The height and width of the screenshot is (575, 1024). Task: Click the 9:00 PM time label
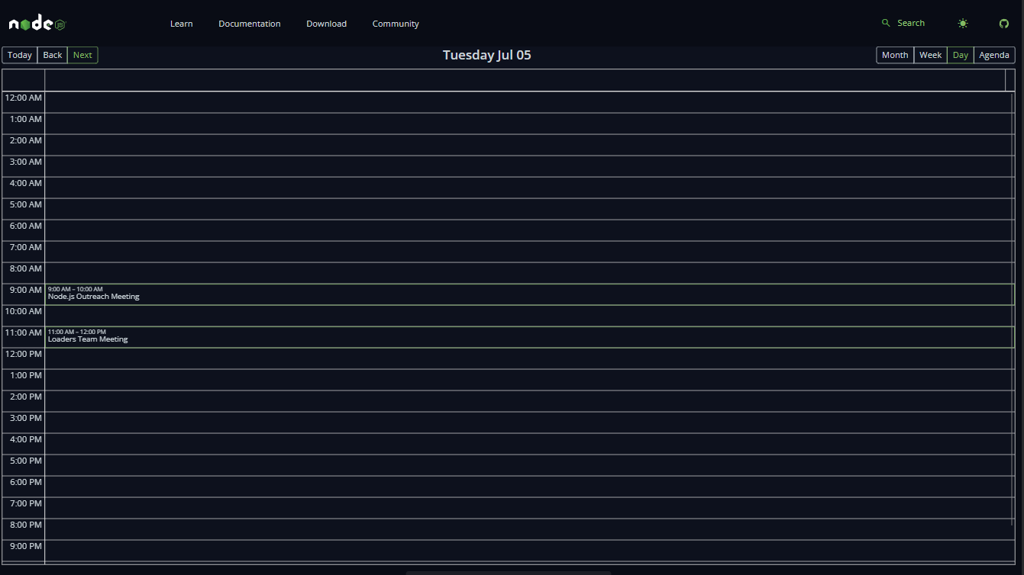pyautogui.click(x=26, y=546)
